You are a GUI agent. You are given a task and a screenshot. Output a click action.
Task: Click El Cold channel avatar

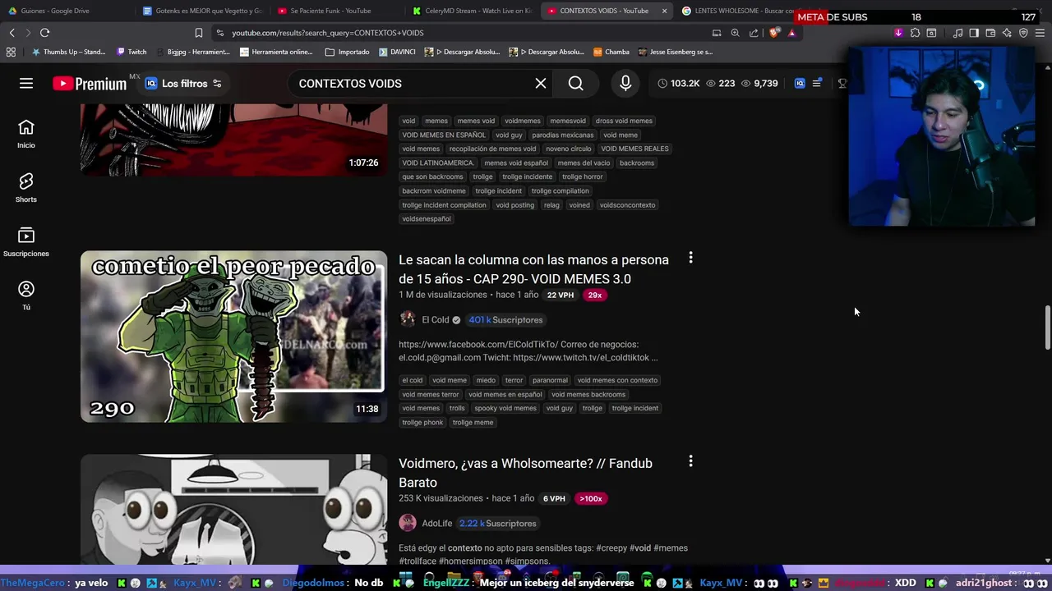point(408,320)
